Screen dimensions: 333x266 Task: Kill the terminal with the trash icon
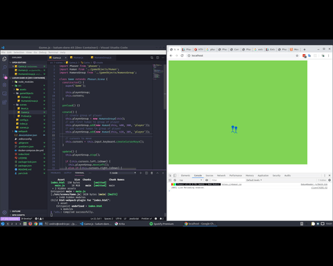coord(152,172)
